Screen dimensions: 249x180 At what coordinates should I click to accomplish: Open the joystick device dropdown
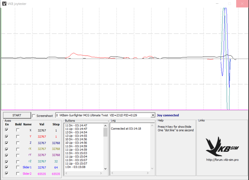(x=153, y=115)
